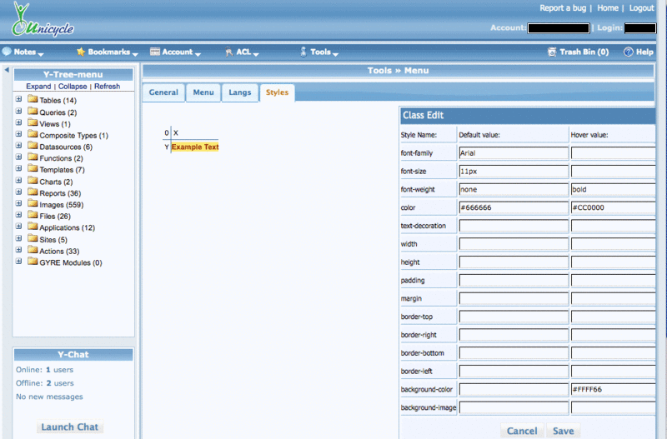
Task: Click the Save button
Action: [x=563, y=431]
